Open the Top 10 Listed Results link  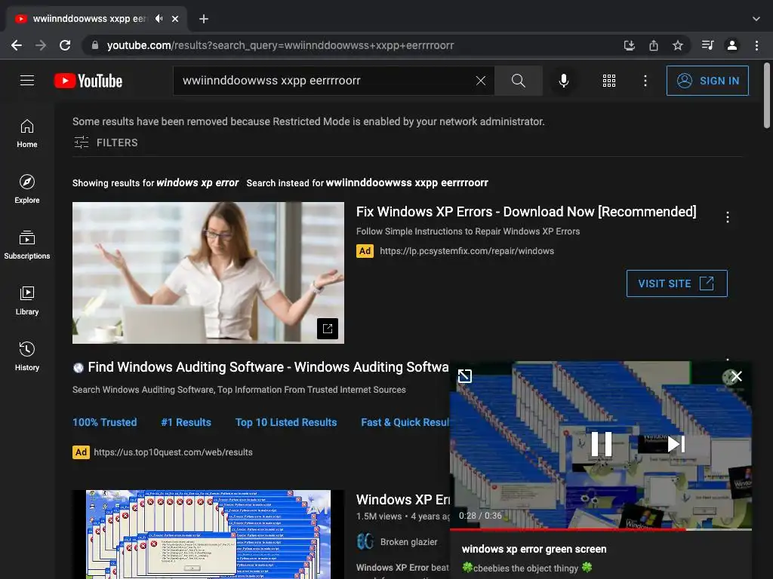pos(286,422)
